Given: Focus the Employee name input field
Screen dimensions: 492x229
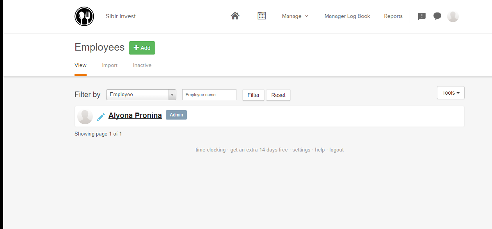Looking at the screenshot, I should [209, 95].
